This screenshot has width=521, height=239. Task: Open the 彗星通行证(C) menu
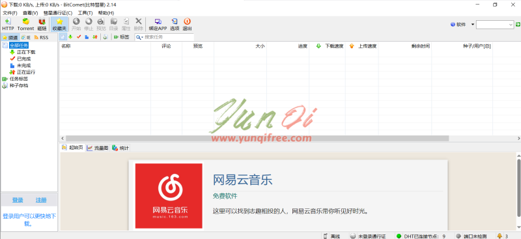pyautogui.click(x=58, y=13)
